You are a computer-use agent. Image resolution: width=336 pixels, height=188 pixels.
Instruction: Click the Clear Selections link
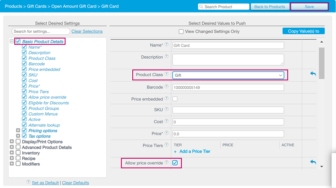87,31
